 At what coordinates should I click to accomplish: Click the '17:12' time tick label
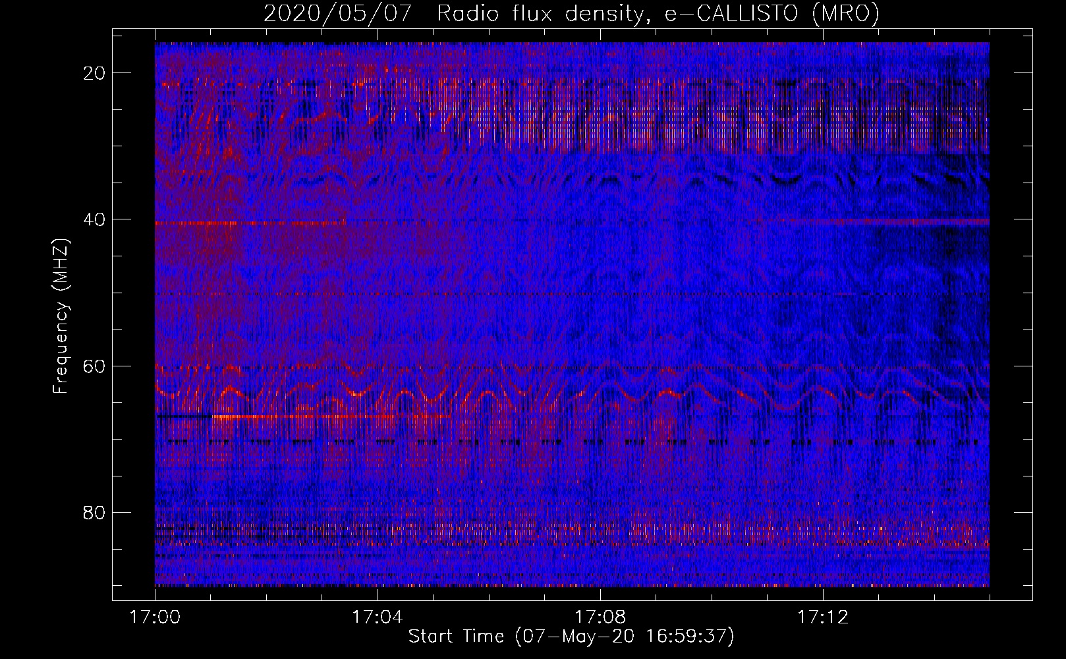point(823,617)
